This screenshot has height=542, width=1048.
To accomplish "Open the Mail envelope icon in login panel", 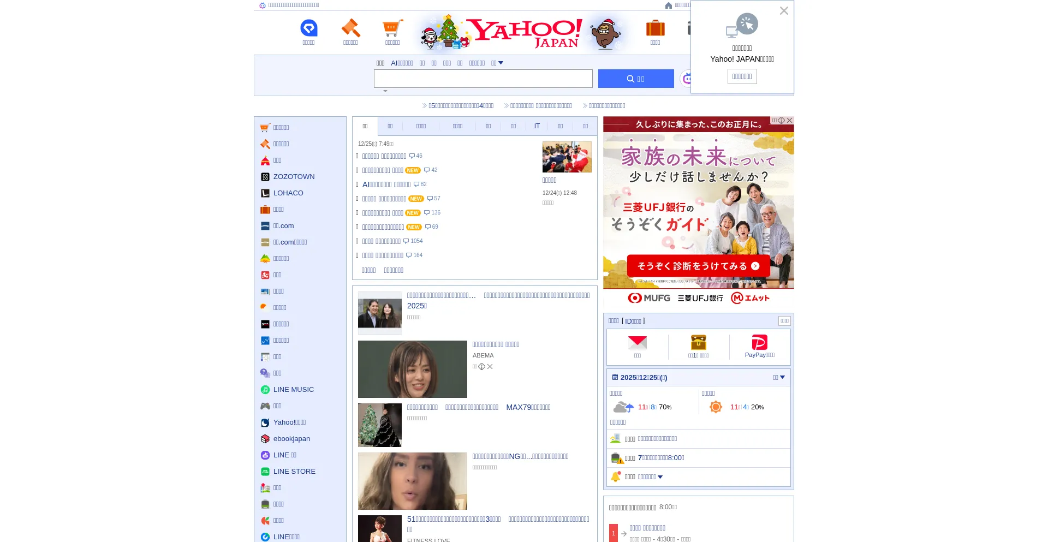I will click(637, 343).
